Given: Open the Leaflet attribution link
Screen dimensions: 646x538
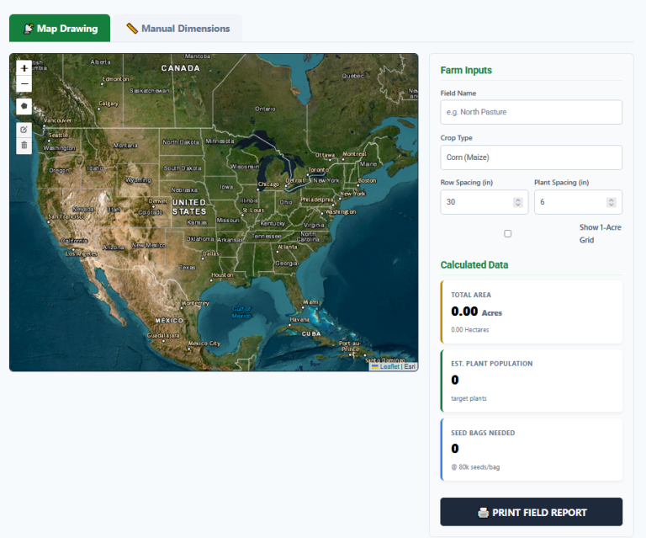Looking at the screenshot, I should click(389, 366).
